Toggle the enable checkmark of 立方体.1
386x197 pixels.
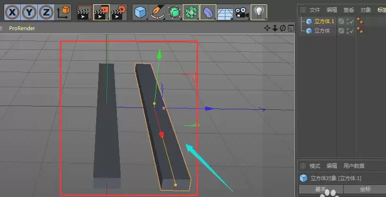(x=352, y=21)
